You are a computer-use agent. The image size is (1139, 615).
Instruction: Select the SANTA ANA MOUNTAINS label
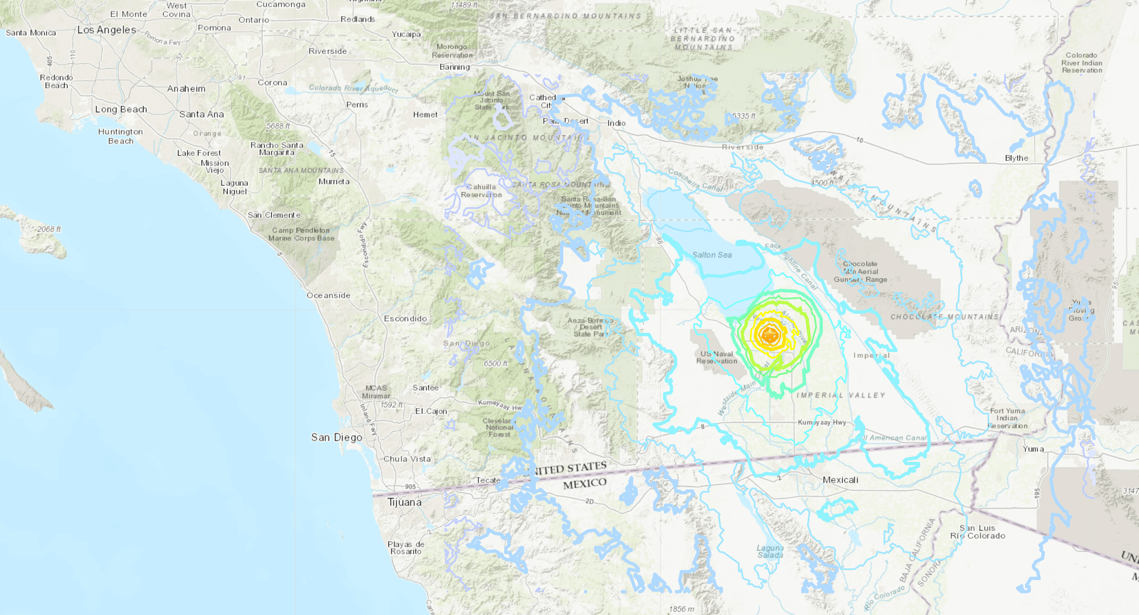tap(301, 170)
